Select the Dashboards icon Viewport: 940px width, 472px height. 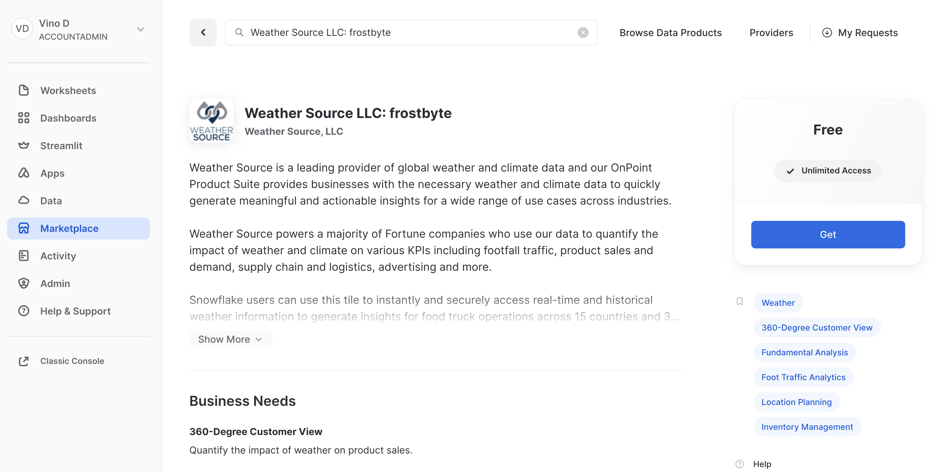[23, 118]
